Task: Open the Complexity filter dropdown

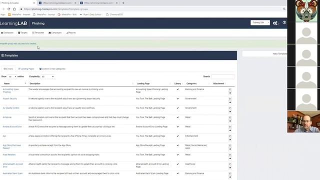Action: coord(47,76)
